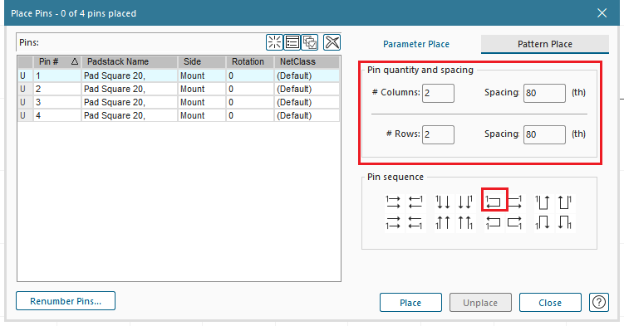Select pin number 4 cell
This screenshot has height=326, width=624.
pyautogui.click(x=57, y=115)
